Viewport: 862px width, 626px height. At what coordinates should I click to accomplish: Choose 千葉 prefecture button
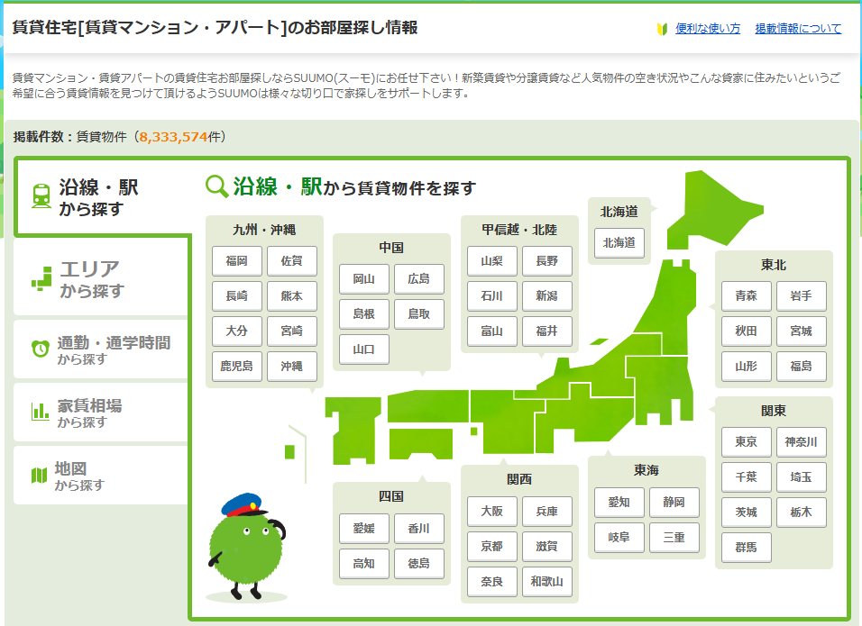746,477
